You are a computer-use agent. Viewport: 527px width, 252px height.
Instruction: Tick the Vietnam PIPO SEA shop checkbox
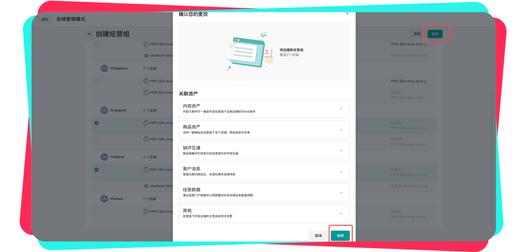[x=97, y=211]
